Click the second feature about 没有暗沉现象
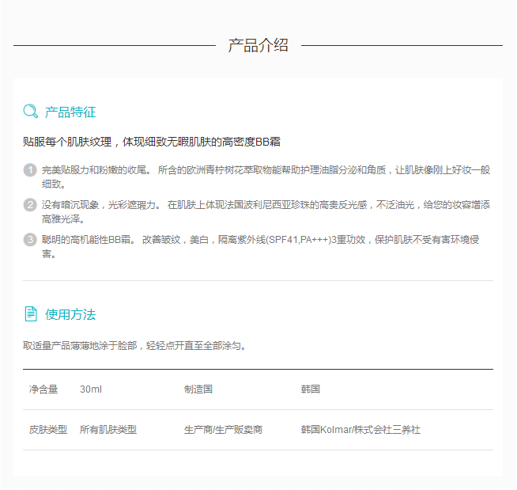 tap(266, 211)
